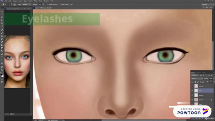Click the background color swatch
The width and height of the screenshot is (215, 121).
click(x=3, y=76)
